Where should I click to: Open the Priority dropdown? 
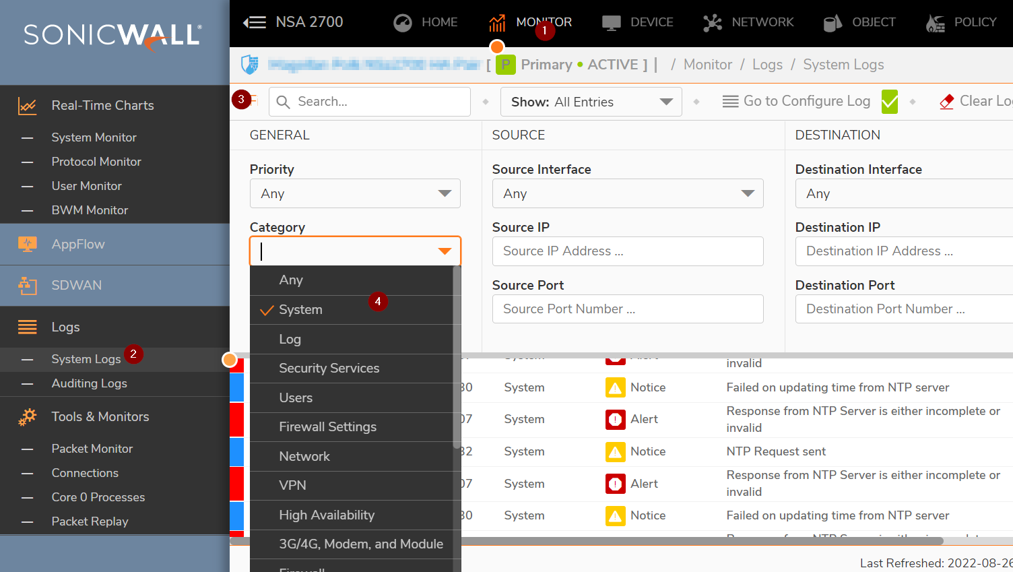[x=355, y=193]
